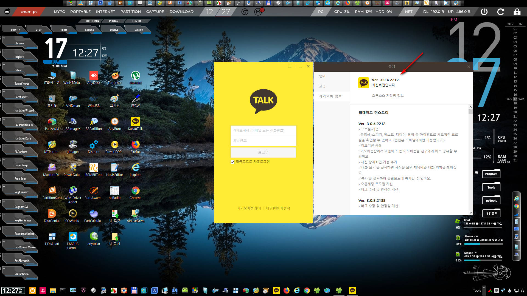Open the PARTITION top menu
This screenshot has width=527, height=296.
pyautogui.click(x=131, y=12)
